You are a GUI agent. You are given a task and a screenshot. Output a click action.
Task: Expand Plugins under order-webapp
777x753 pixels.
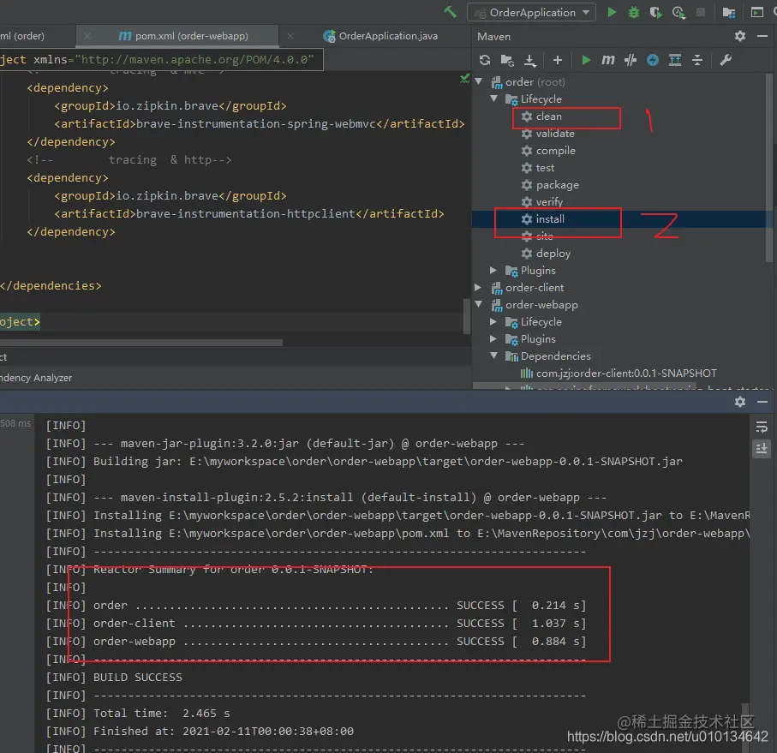pos(493,338)
